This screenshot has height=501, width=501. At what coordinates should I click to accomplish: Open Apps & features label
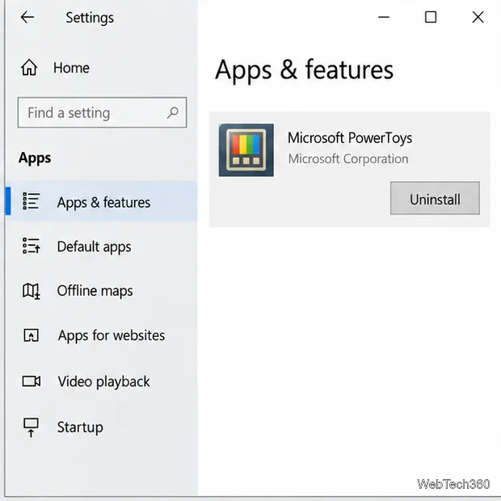point(103,203)
